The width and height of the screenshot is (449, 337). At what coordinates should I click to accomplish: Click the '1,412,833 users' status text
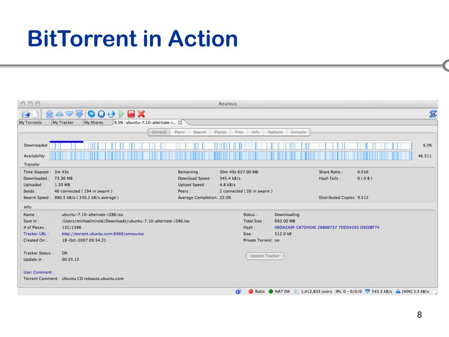point(317,291)
